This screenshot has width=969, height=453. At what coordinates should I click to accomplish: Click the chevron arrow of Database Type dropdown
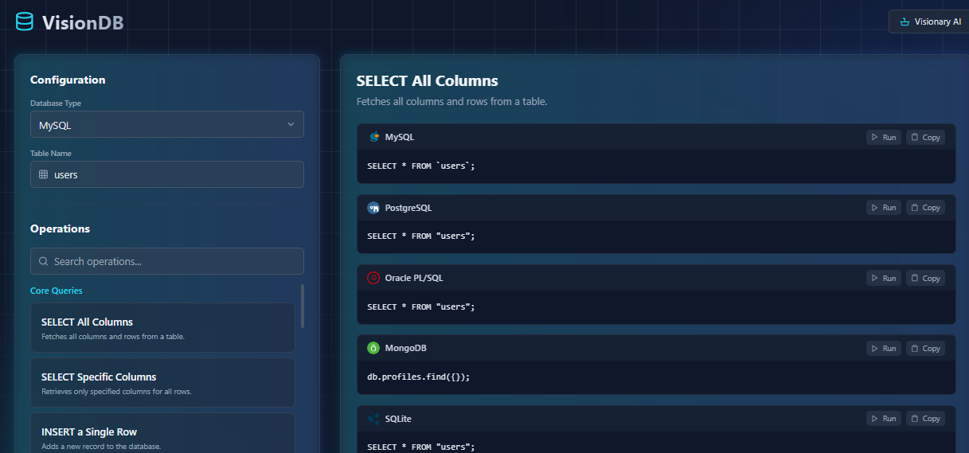click(x=291, y=124)
